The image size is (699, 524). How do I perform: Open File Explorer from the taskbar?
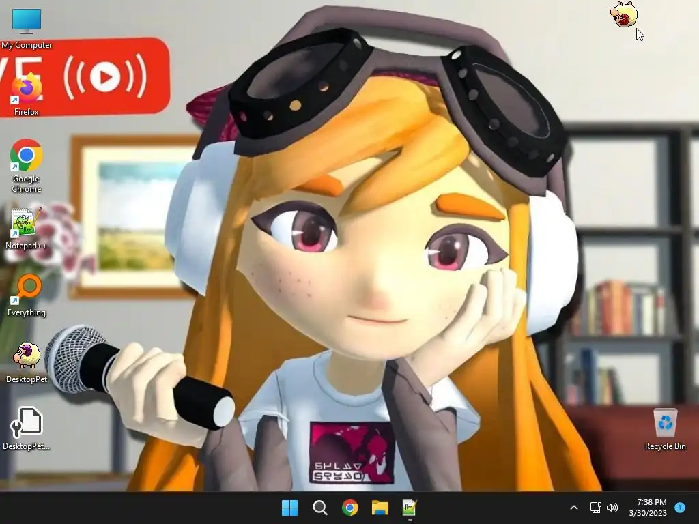pos(380,508)
